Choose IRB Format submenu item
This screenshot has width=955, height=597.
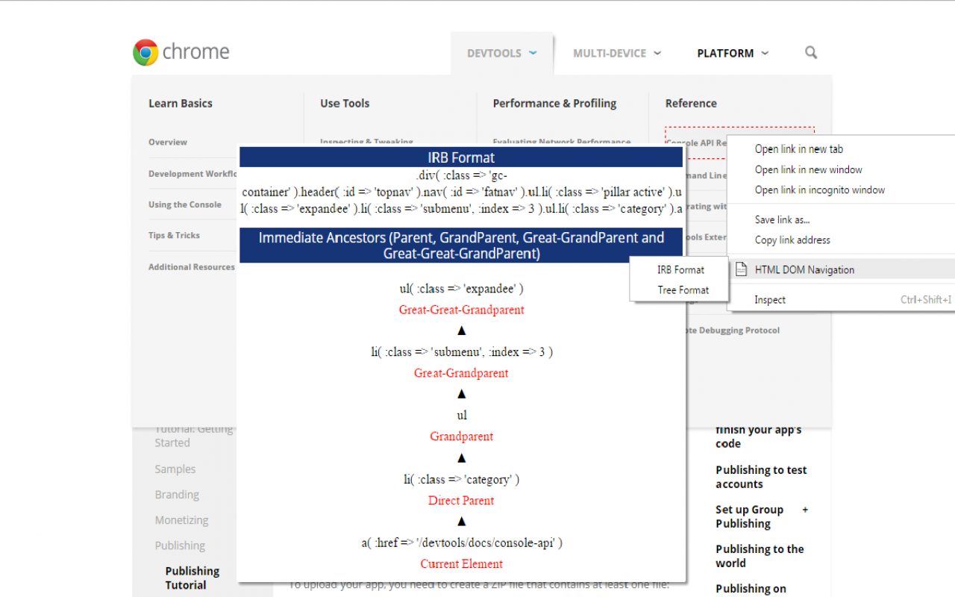(680, 269)
